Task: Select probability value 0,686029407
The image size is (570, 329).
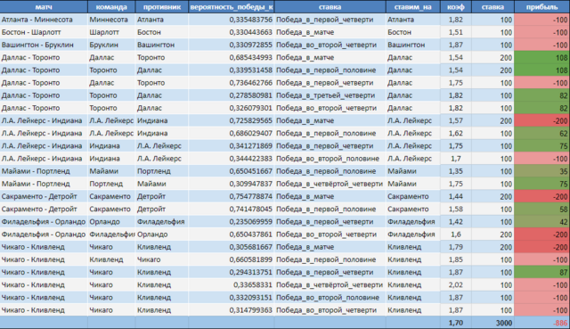Action: (232, 133)
